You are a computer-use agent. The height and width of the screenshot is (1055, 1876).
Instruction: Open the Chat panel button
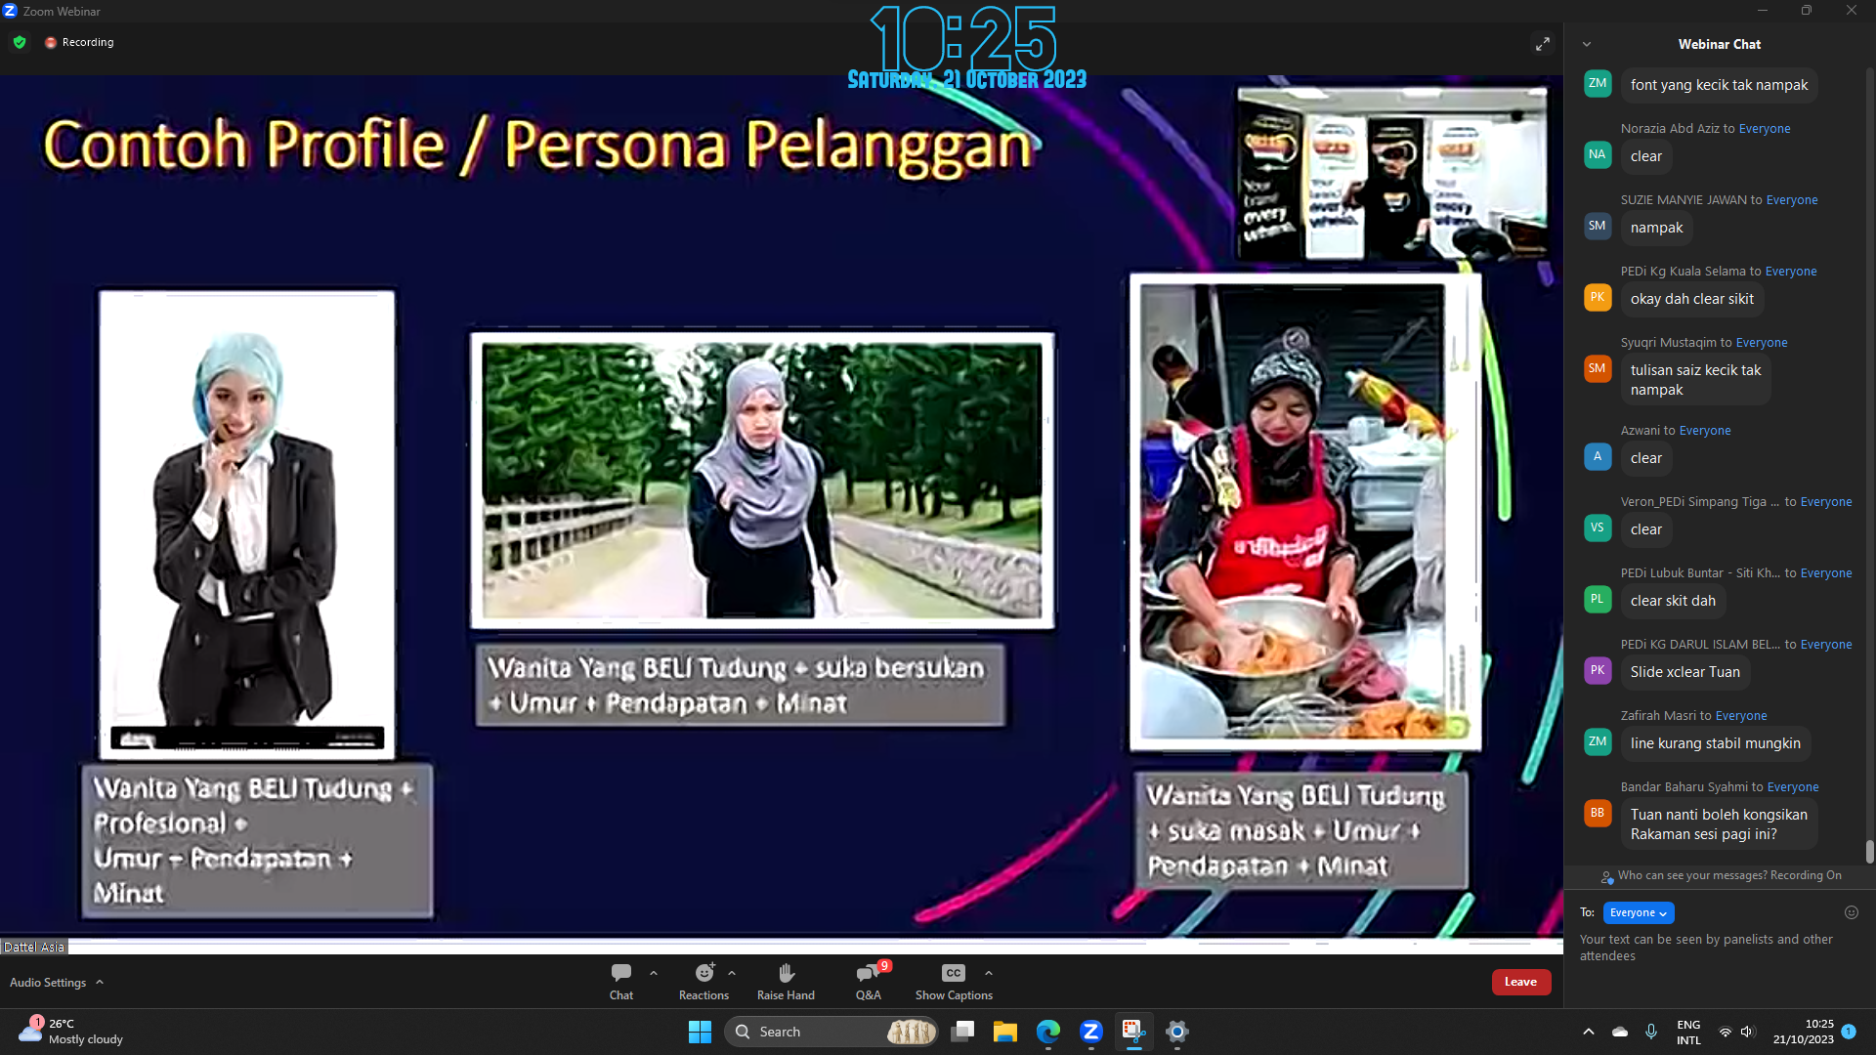pyautogui.click(x=621, y=982)
